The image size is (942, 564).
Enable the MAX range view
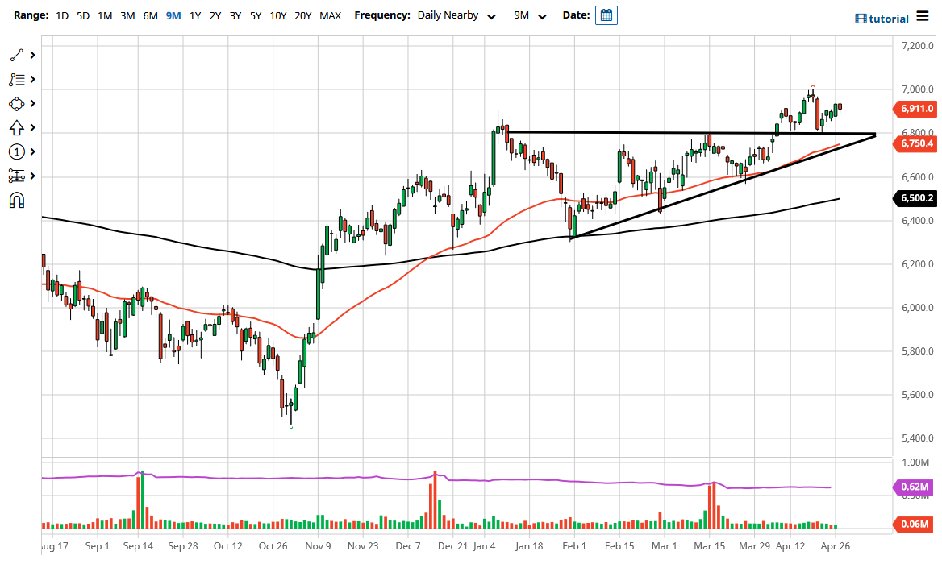tap(330, 15)
